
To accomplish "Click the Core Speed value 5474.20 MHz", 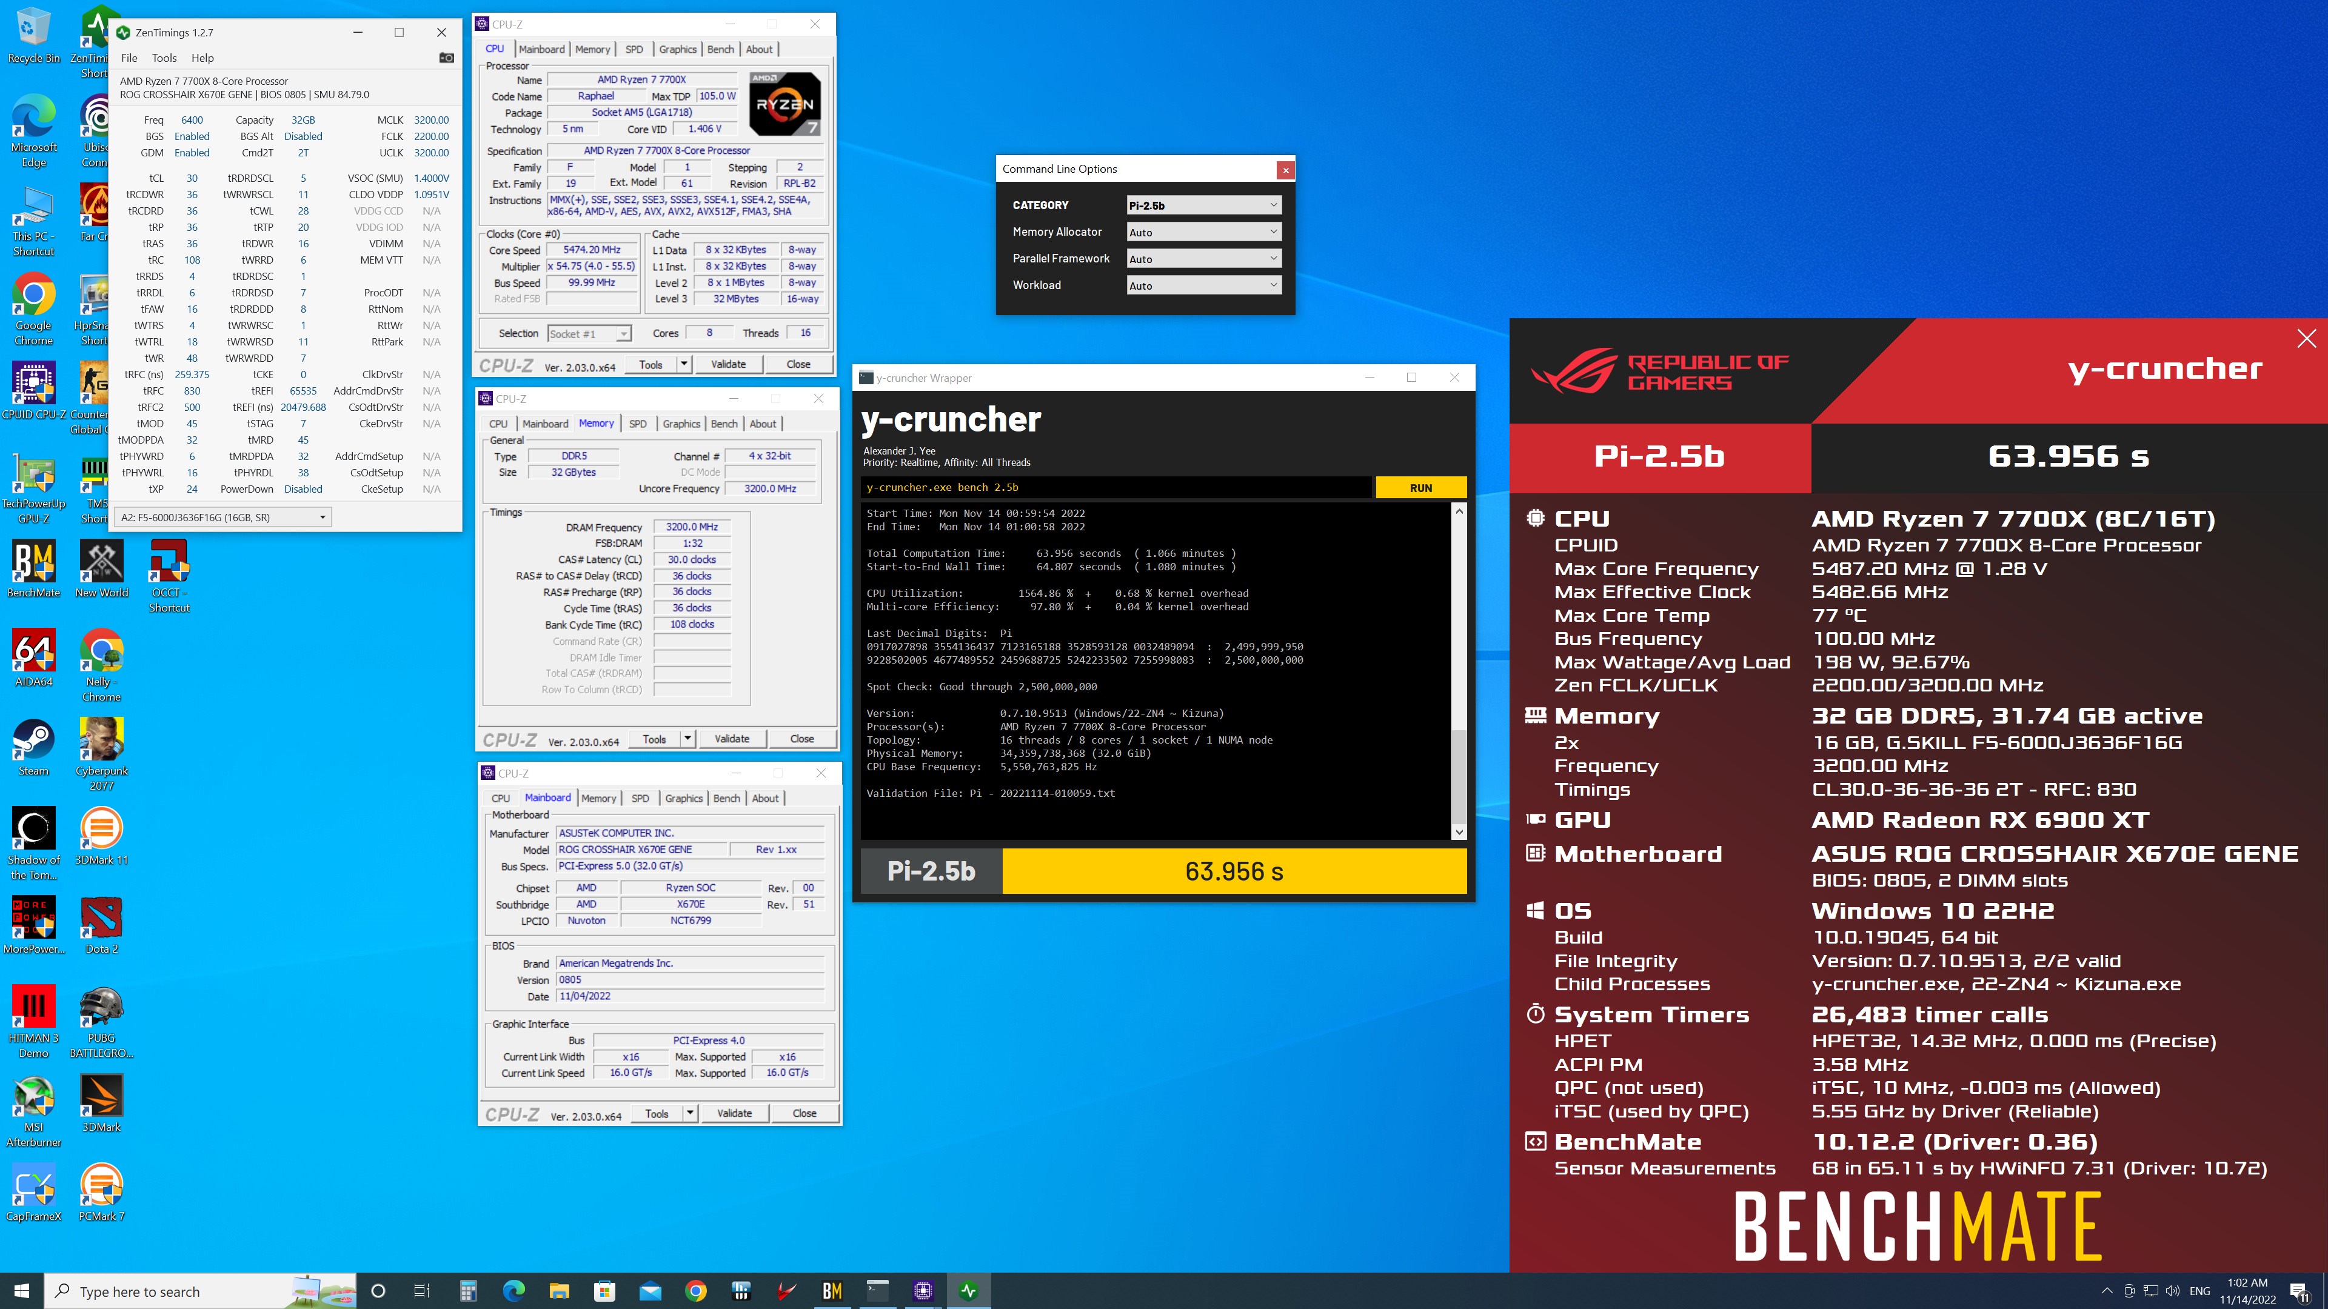I will [x=592, y=249].
